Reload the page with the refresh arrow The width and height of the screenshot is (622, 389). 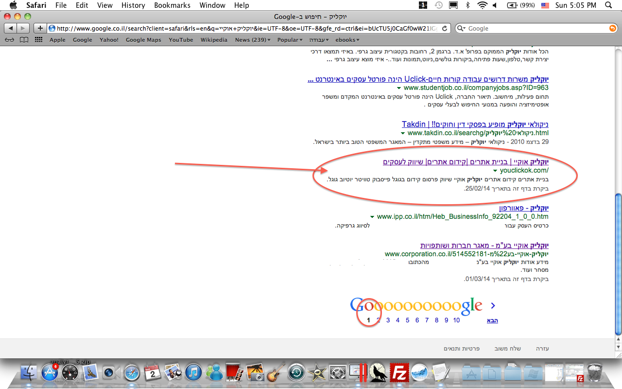[445, 28]
